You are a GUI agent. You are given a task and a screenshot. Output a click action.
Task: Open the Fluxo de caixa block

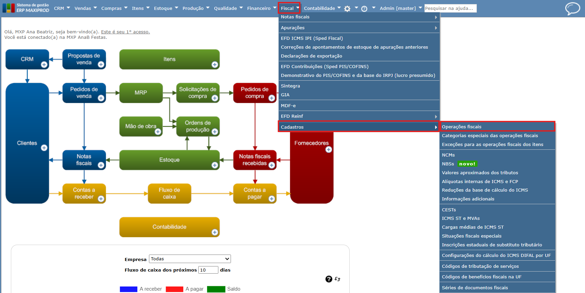pyautogui.click(x=169, y=194)
